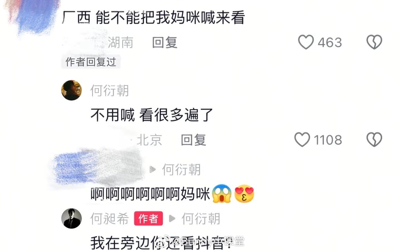Screen dimensions: 400x252
Task: Open 何昶希's black-and-white avatar
Action: (x=72, y=218)
